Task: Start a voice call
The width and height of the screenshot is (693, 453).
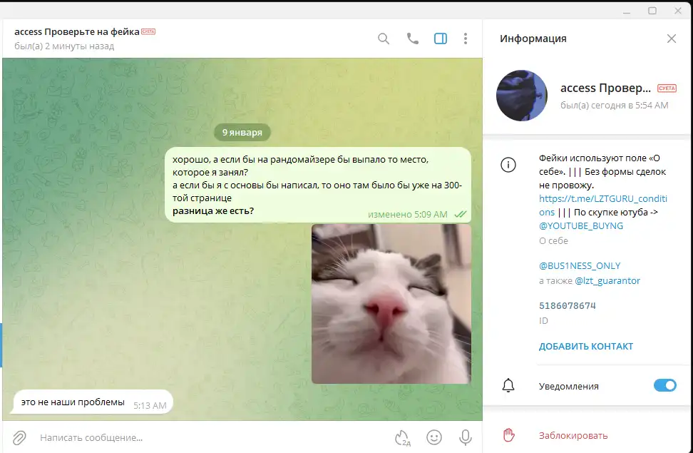Action: [412, 39]
